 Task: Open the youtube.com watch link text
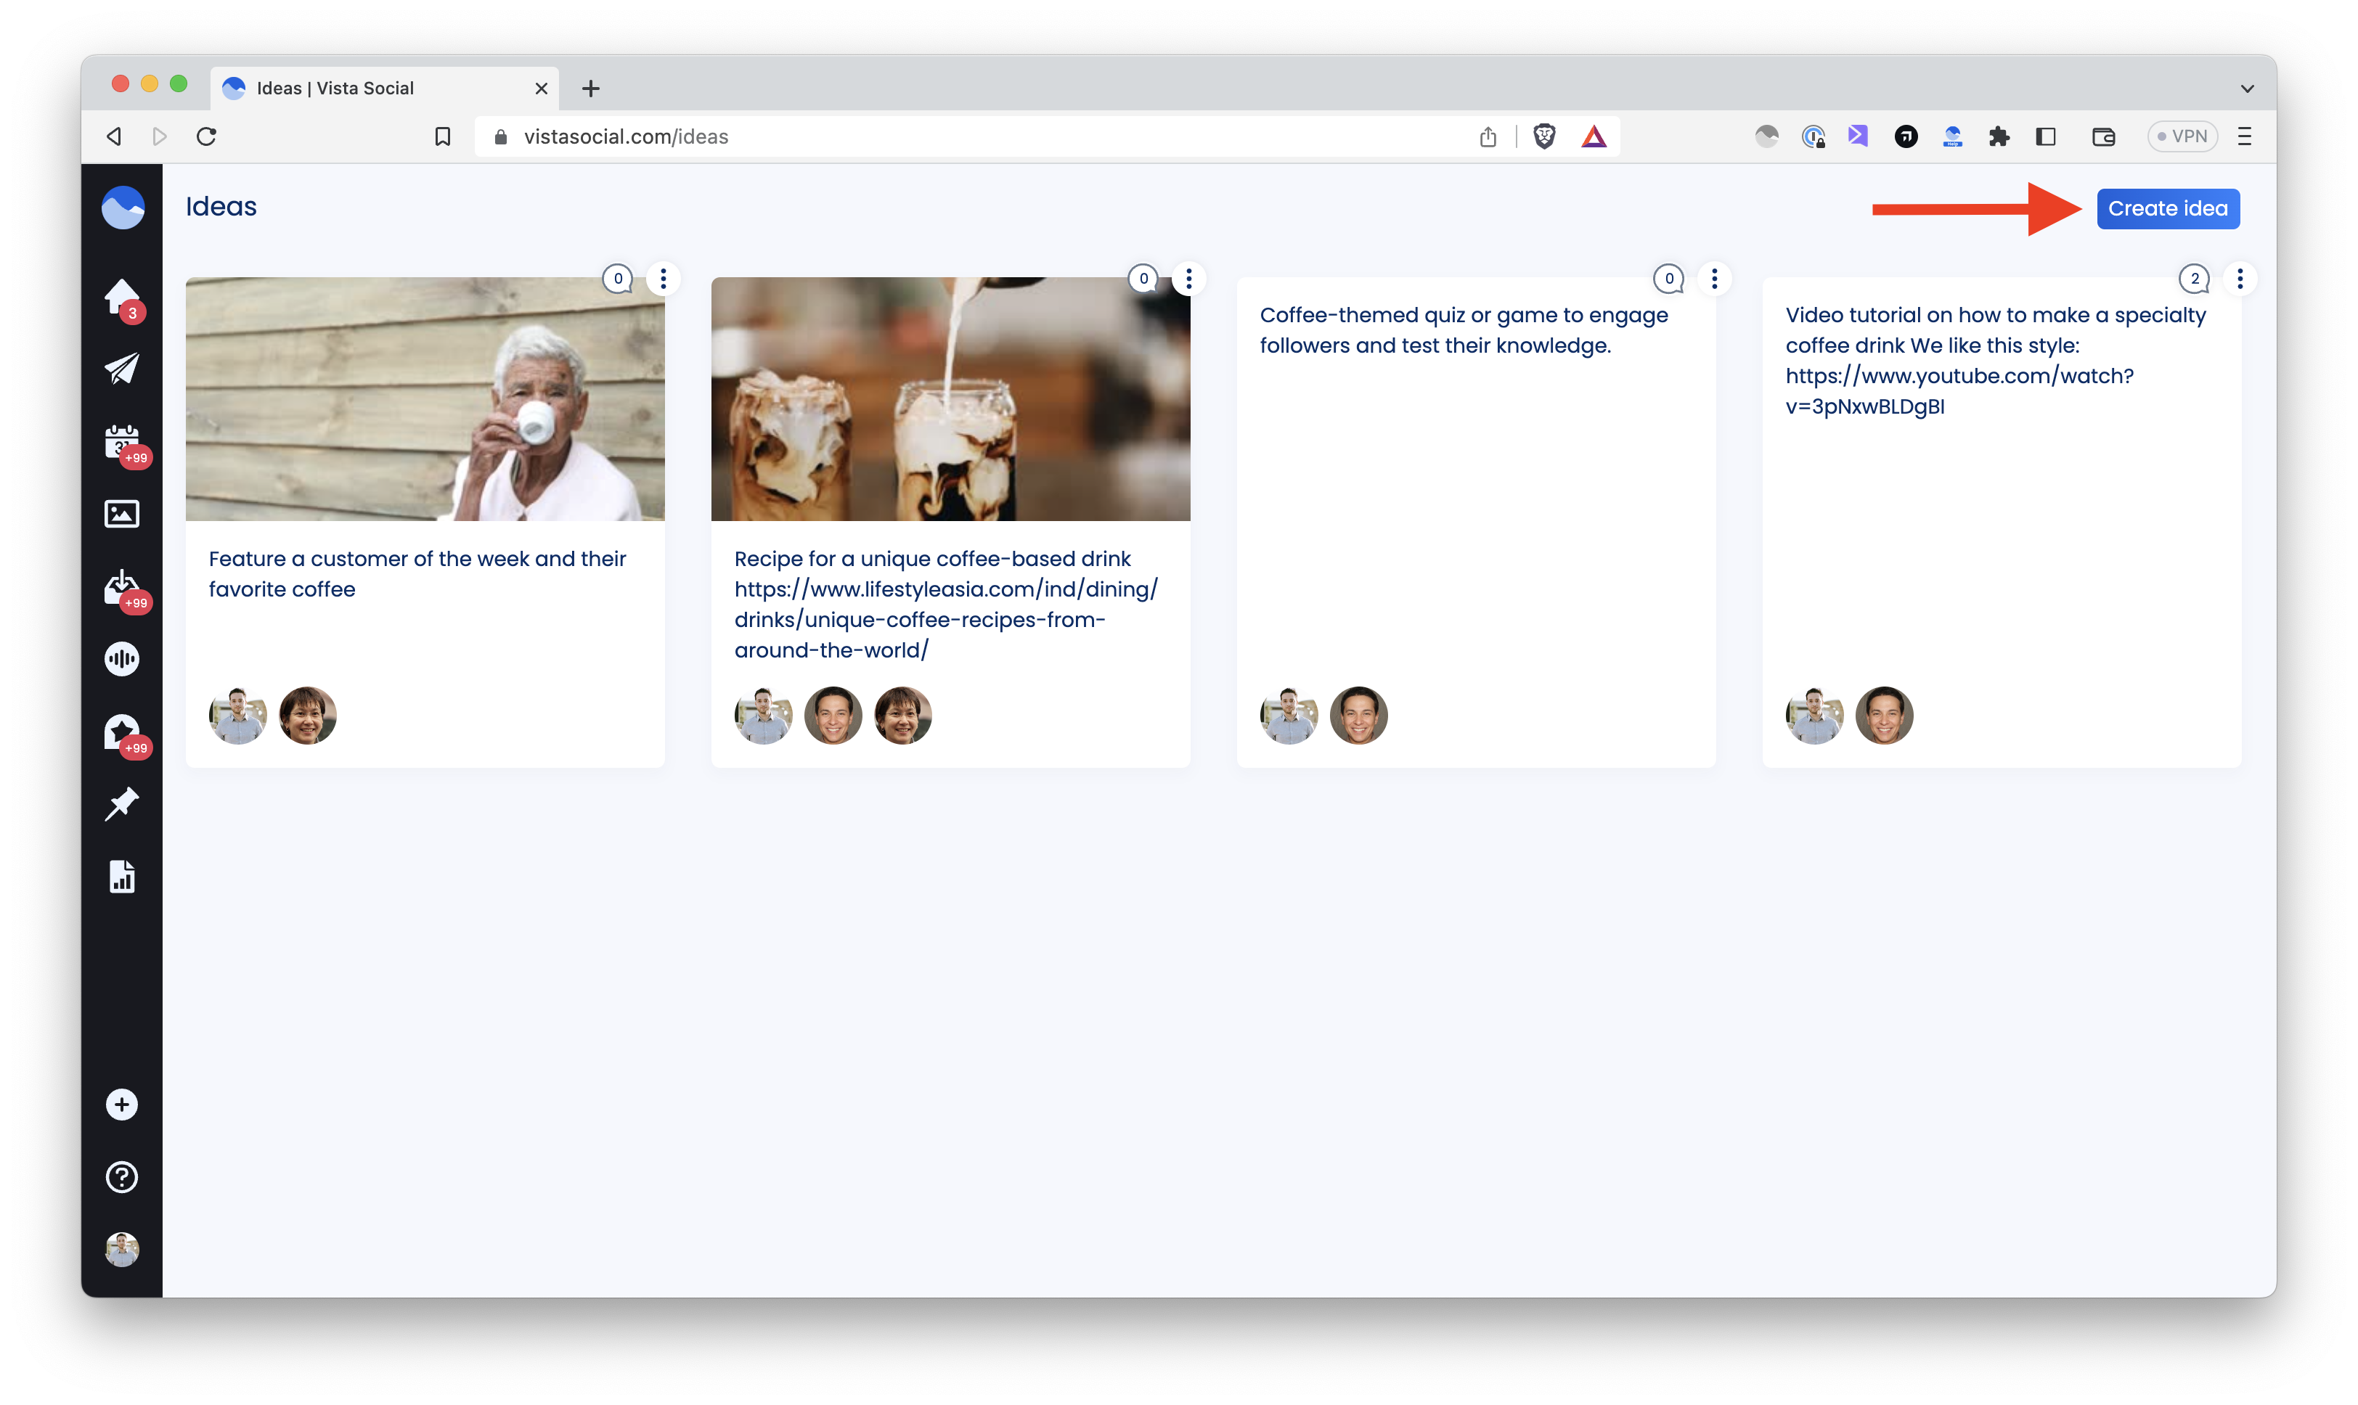point(1959,390)
